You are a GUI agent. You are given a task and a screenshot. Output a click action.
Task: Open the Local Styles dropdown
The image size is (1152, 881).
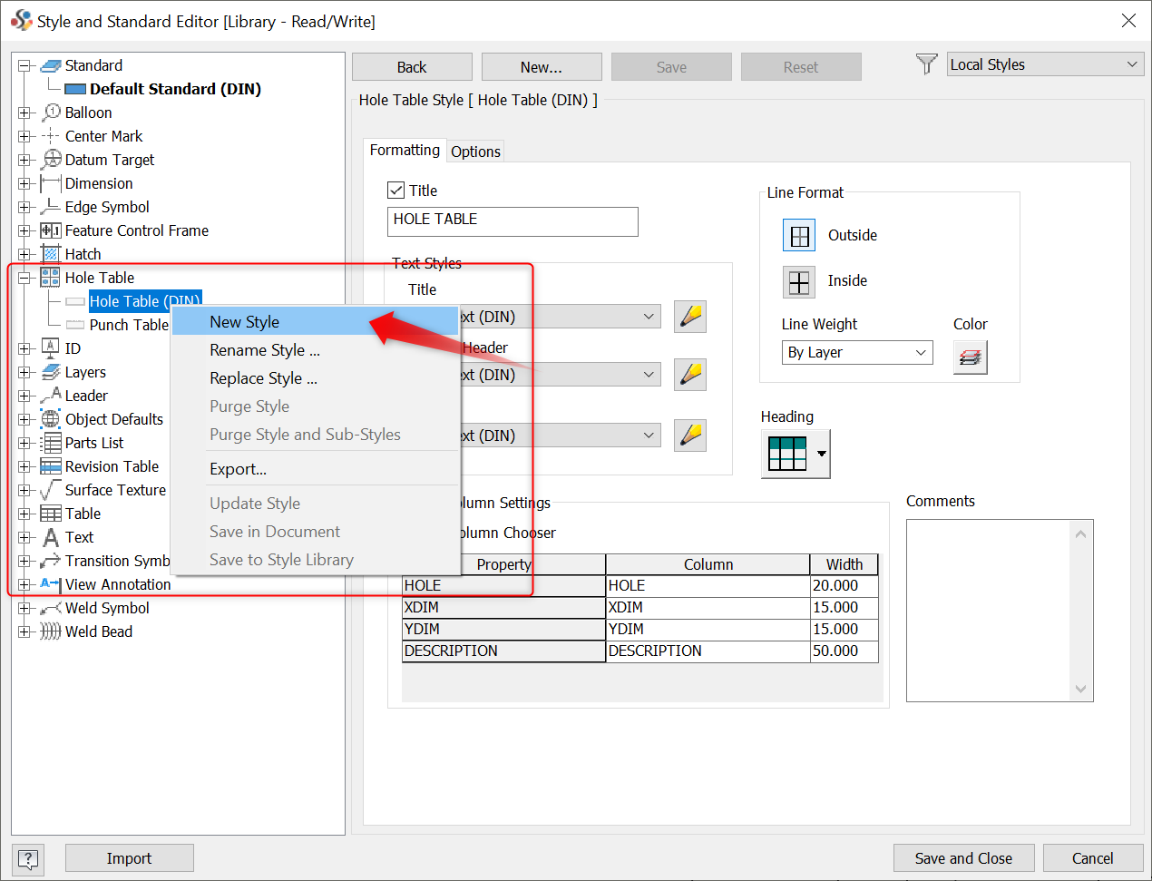point(1044,64)
